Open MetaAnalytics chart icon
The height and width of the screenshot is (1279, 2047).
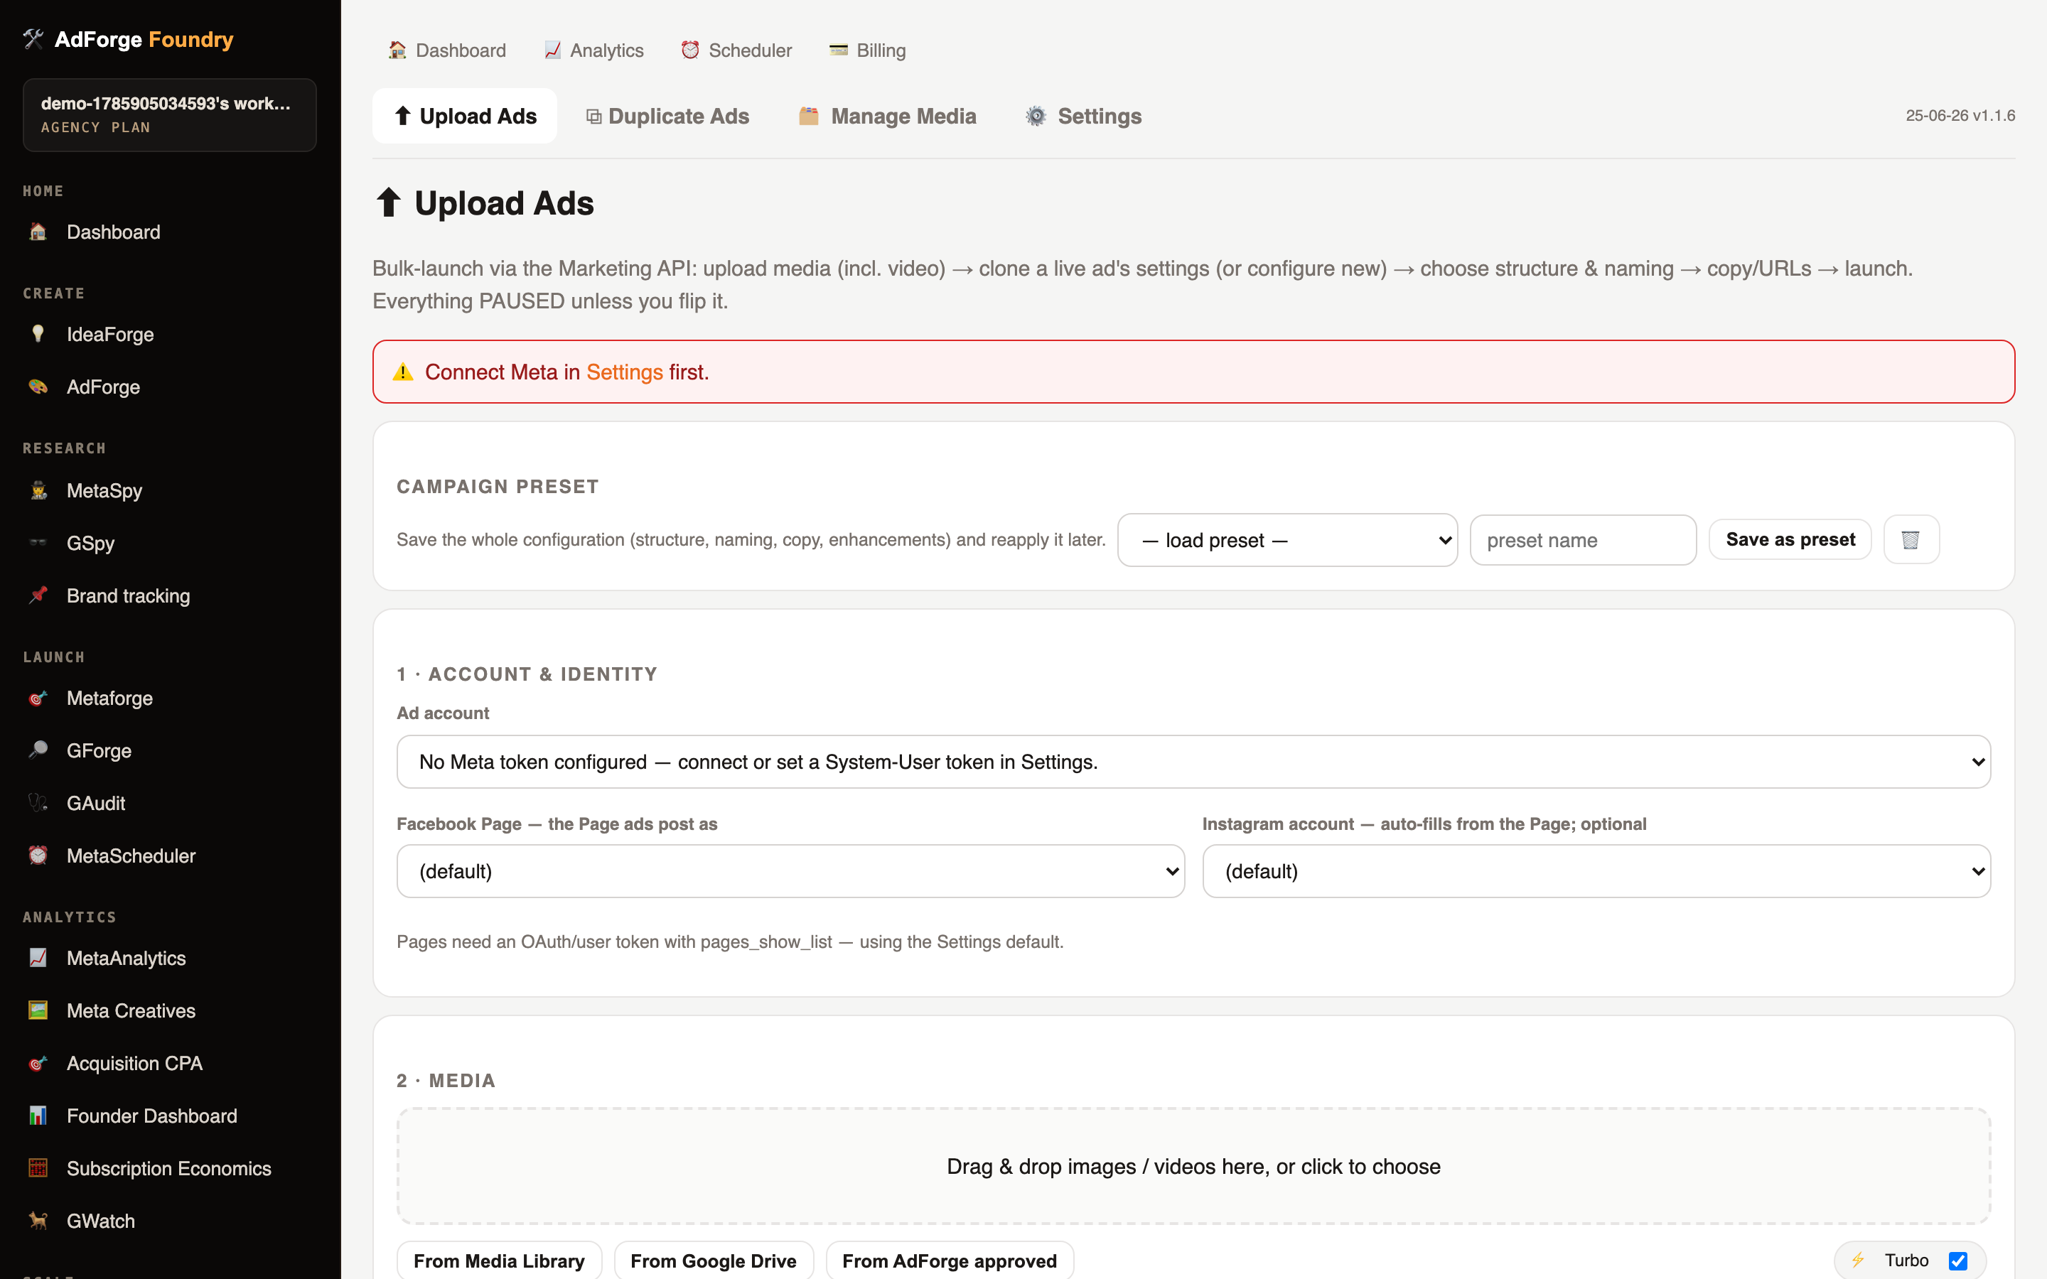(x=38, y=958)
